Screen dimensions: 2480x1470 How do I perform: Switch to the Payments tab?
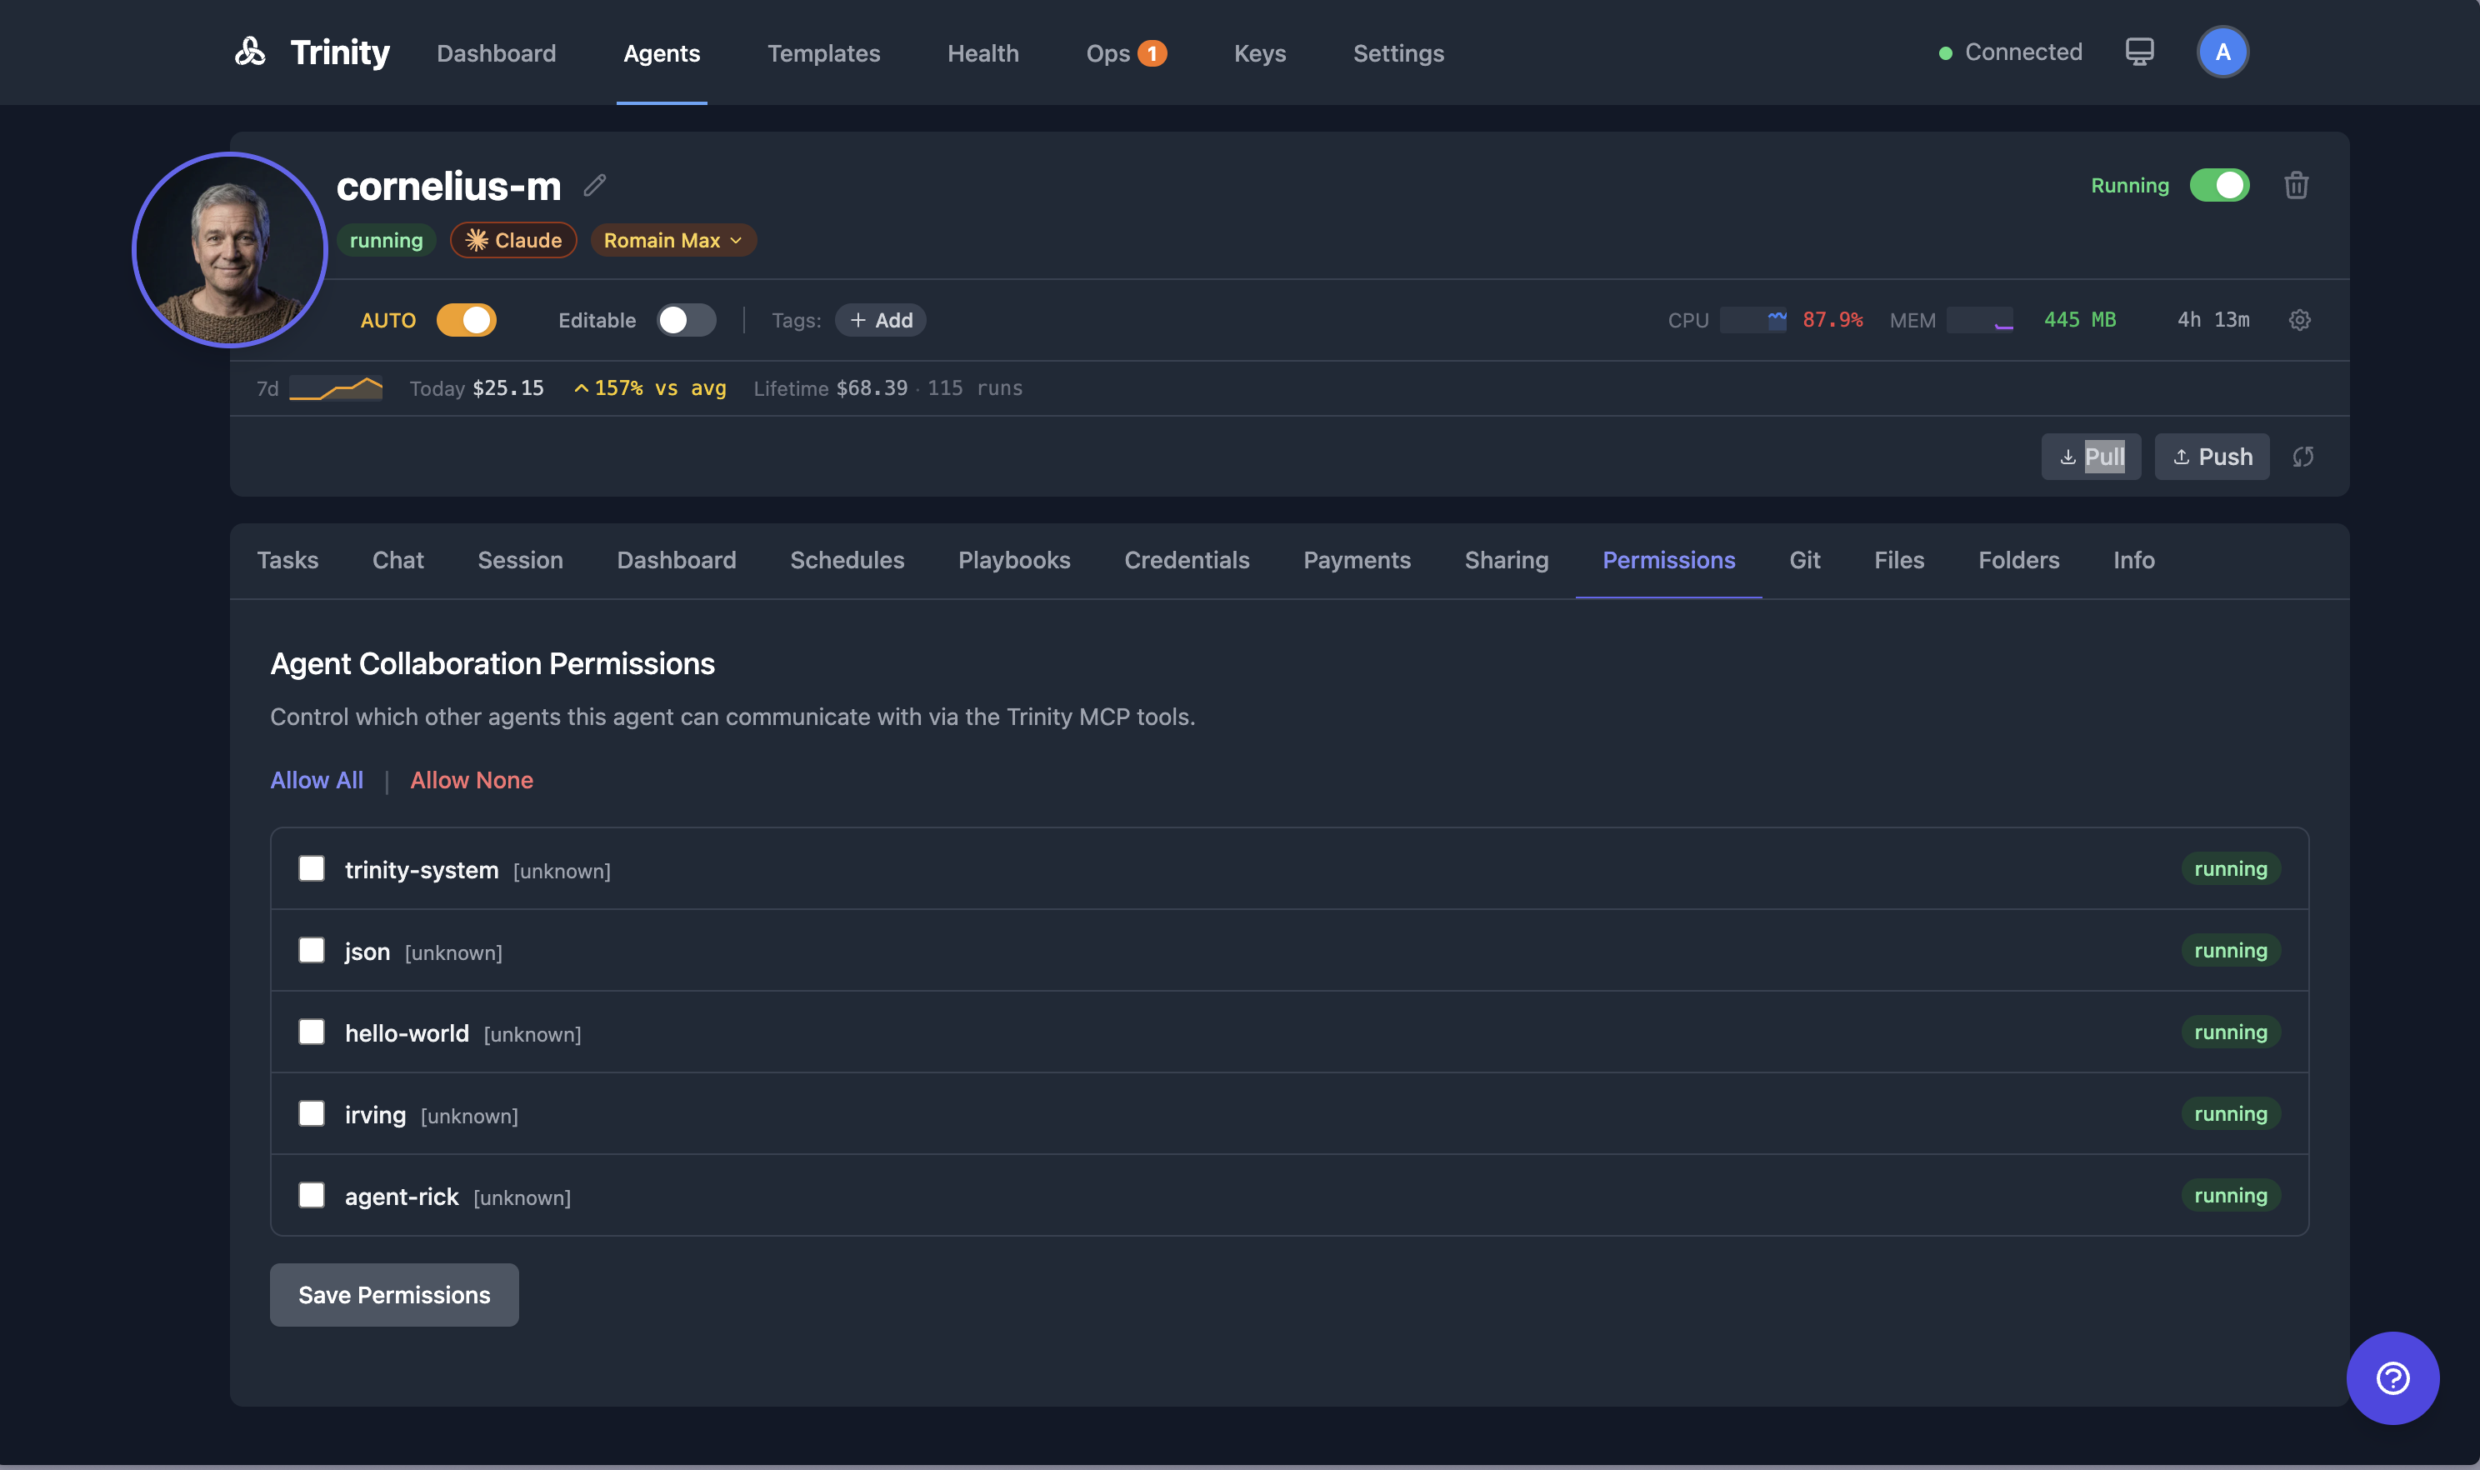(x=1357, y=560)
